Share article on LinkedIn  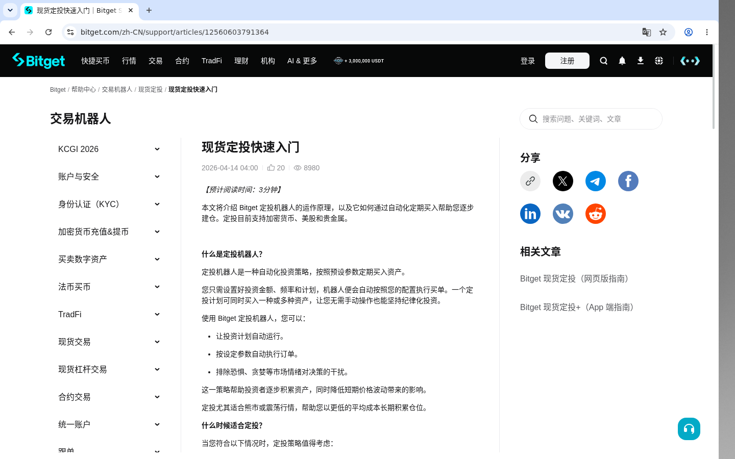point(530,214)
